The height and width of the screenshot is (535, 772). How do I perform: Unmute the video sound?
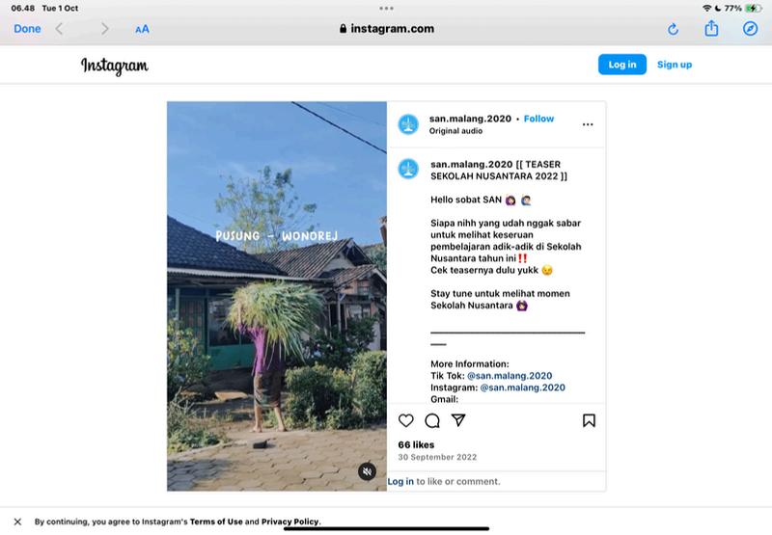(x=367, y=471)
